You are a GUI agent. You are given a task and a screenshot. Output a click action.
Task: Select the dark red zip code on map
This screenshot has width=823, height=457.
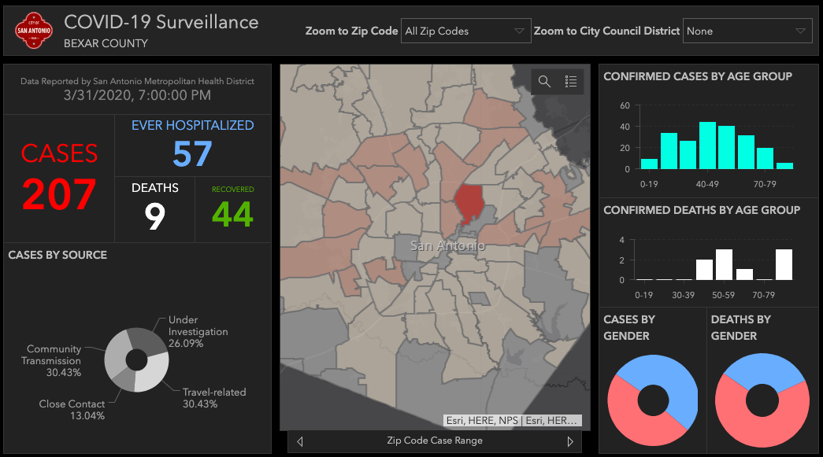coord(468,202)
